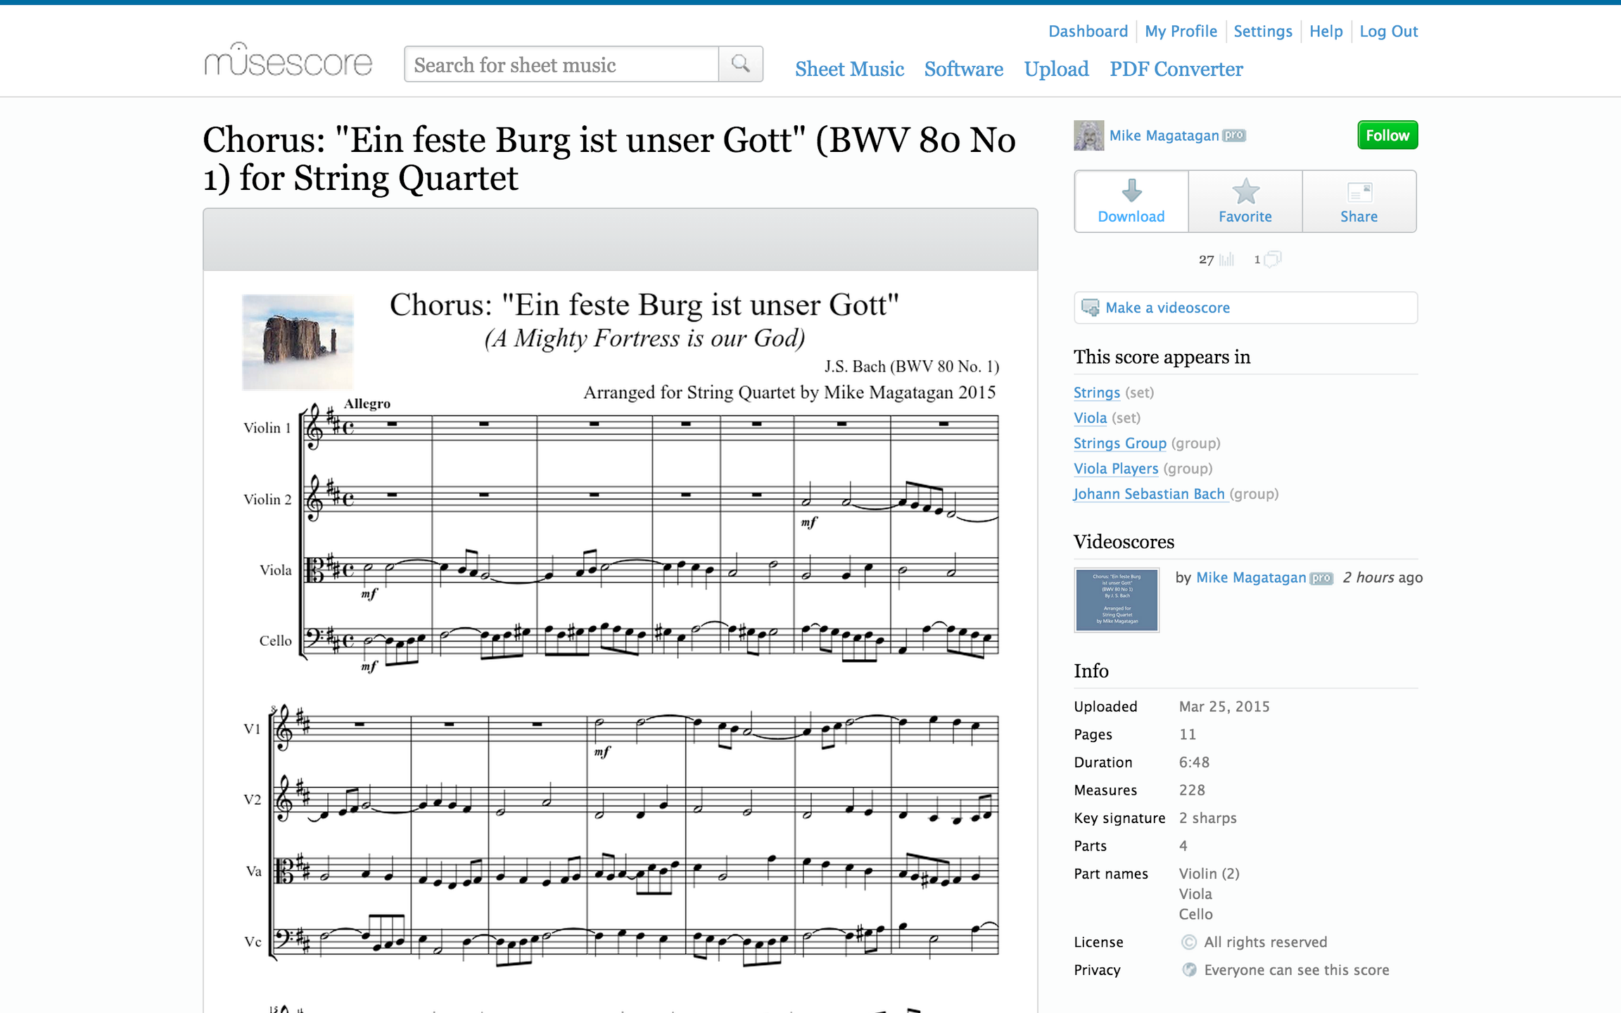
Task: Click the search magnifier button
Action: pyautogui.click(x=741, y=64)
